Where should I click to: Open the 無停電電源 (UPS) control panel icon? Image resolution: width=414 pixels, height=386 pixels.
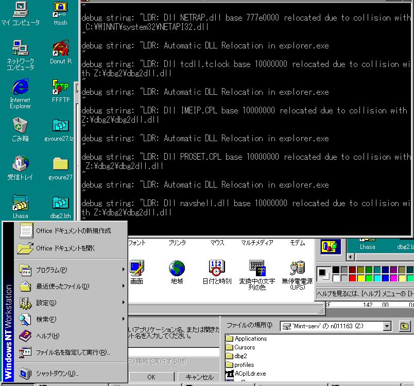point(297,275)
